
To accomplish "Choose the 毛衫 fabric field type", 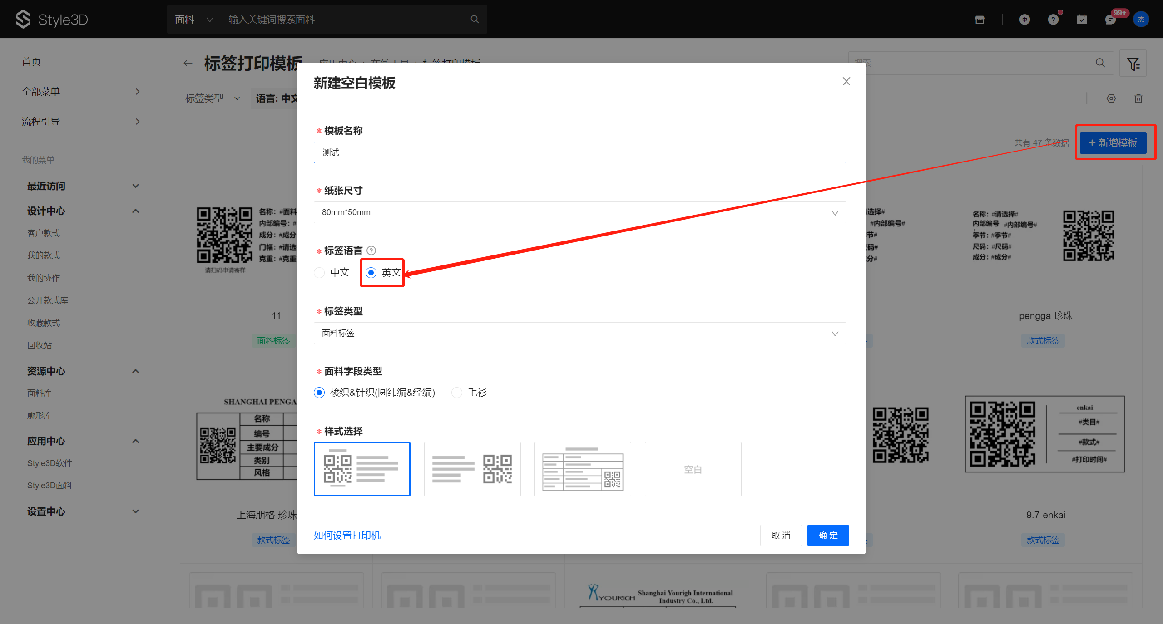I will [457, 393].
